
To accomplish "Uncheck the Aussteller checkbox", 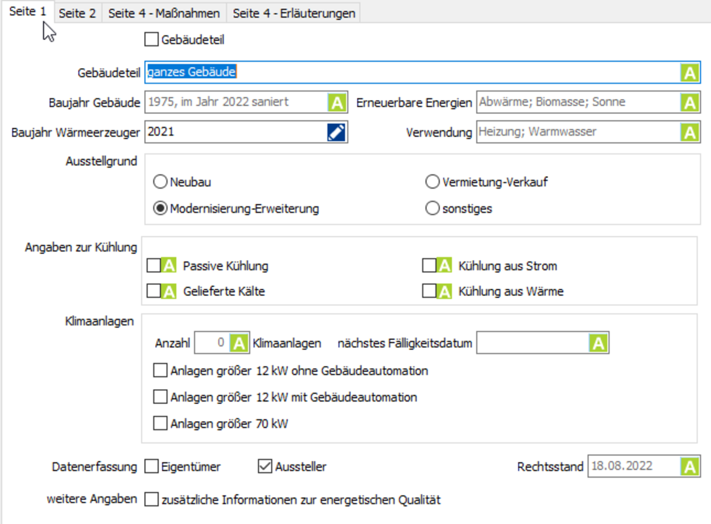I will coord(265,467).
